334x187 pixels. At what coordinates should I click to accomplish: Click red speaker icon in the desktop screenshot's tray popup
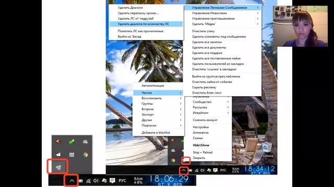pyautogui.click(x=173, y=140)
